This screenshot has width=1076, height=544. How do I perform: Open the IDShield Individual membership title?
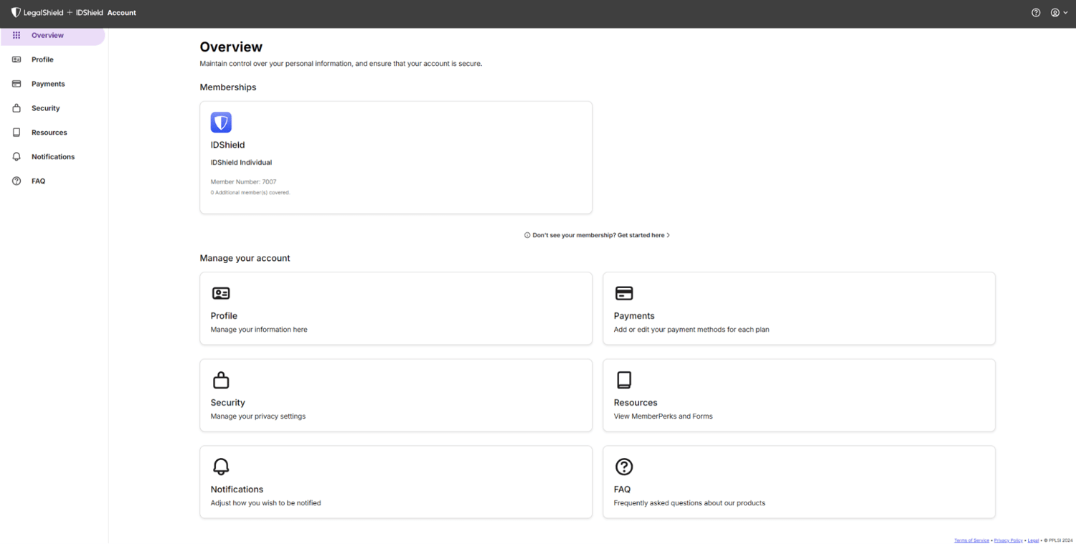(241, 163)
